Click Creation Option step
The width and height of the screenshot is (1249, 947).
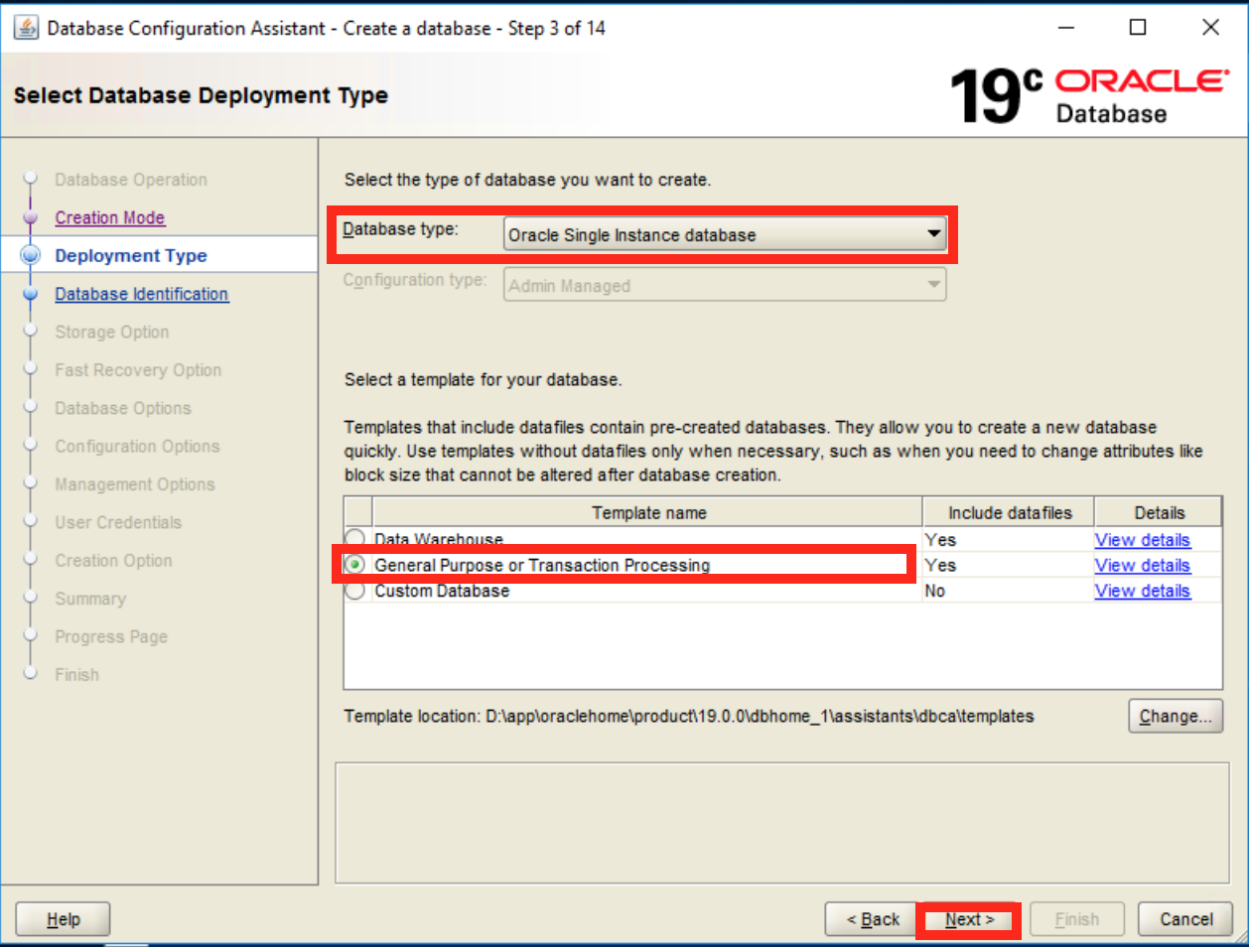113,560
